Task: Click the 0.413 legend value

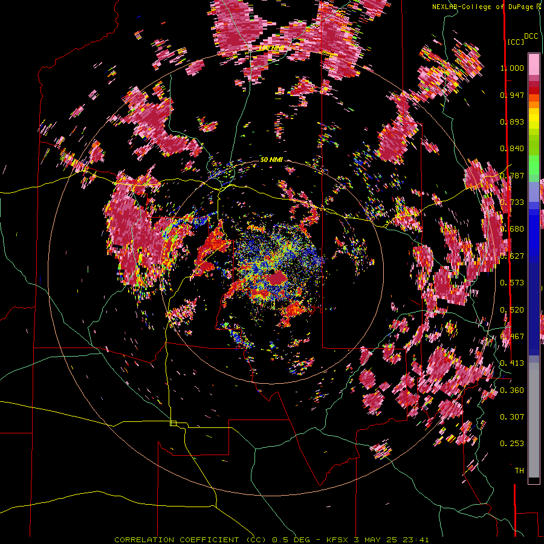Action: 512,363
